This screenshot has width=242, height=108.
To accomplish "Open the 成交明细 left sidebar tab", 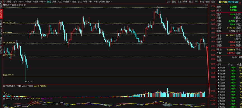I will 1,23.
